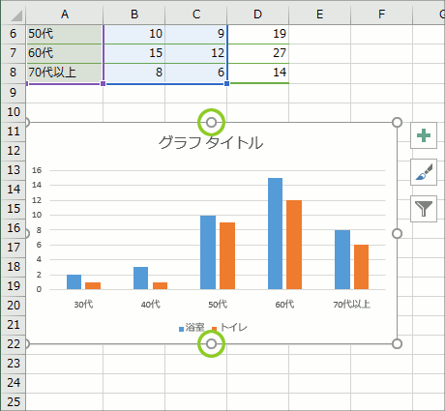Screen dimensions: 445x411
Task: Select row 25 header
Action: [14, 402]
